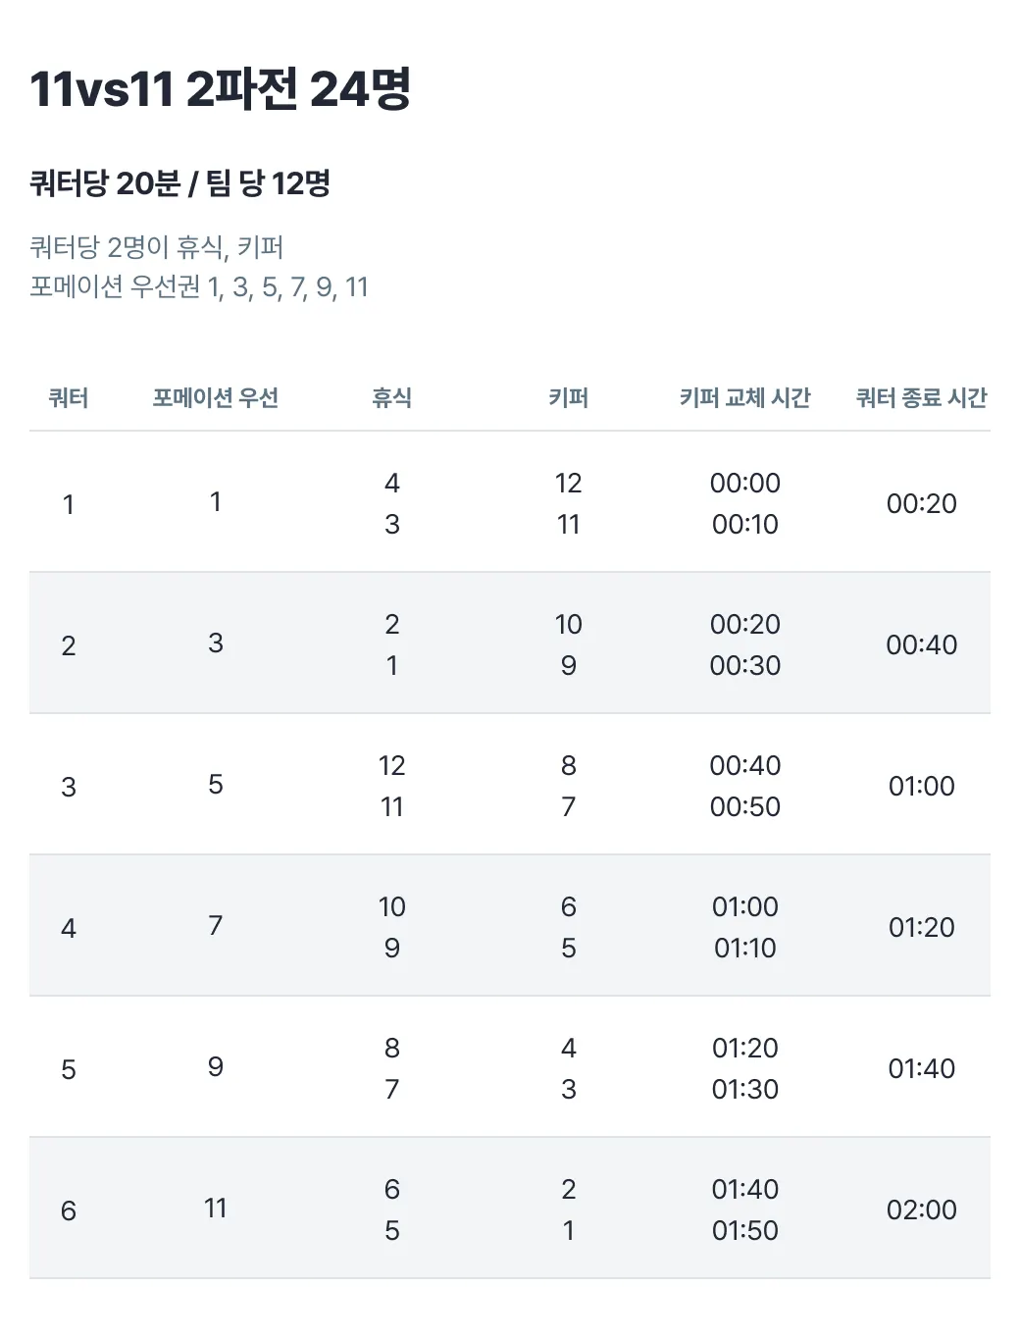Click the 쿼터 종료 시간 column header
Screen dimensions: 1020x1338
tap(921, 397)
